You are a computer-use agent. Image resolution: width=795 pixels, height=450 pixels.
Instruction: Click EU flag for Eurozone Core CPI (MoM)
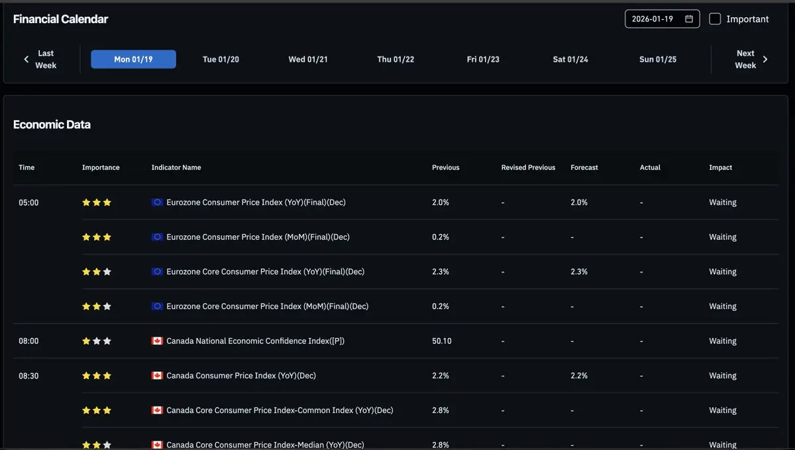tap(157, 306)
